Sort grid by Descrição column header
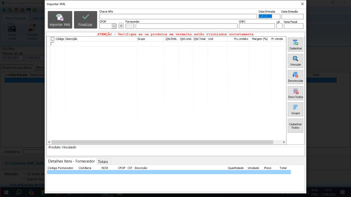This screenshot has width=351, height=197. point(71,39)
